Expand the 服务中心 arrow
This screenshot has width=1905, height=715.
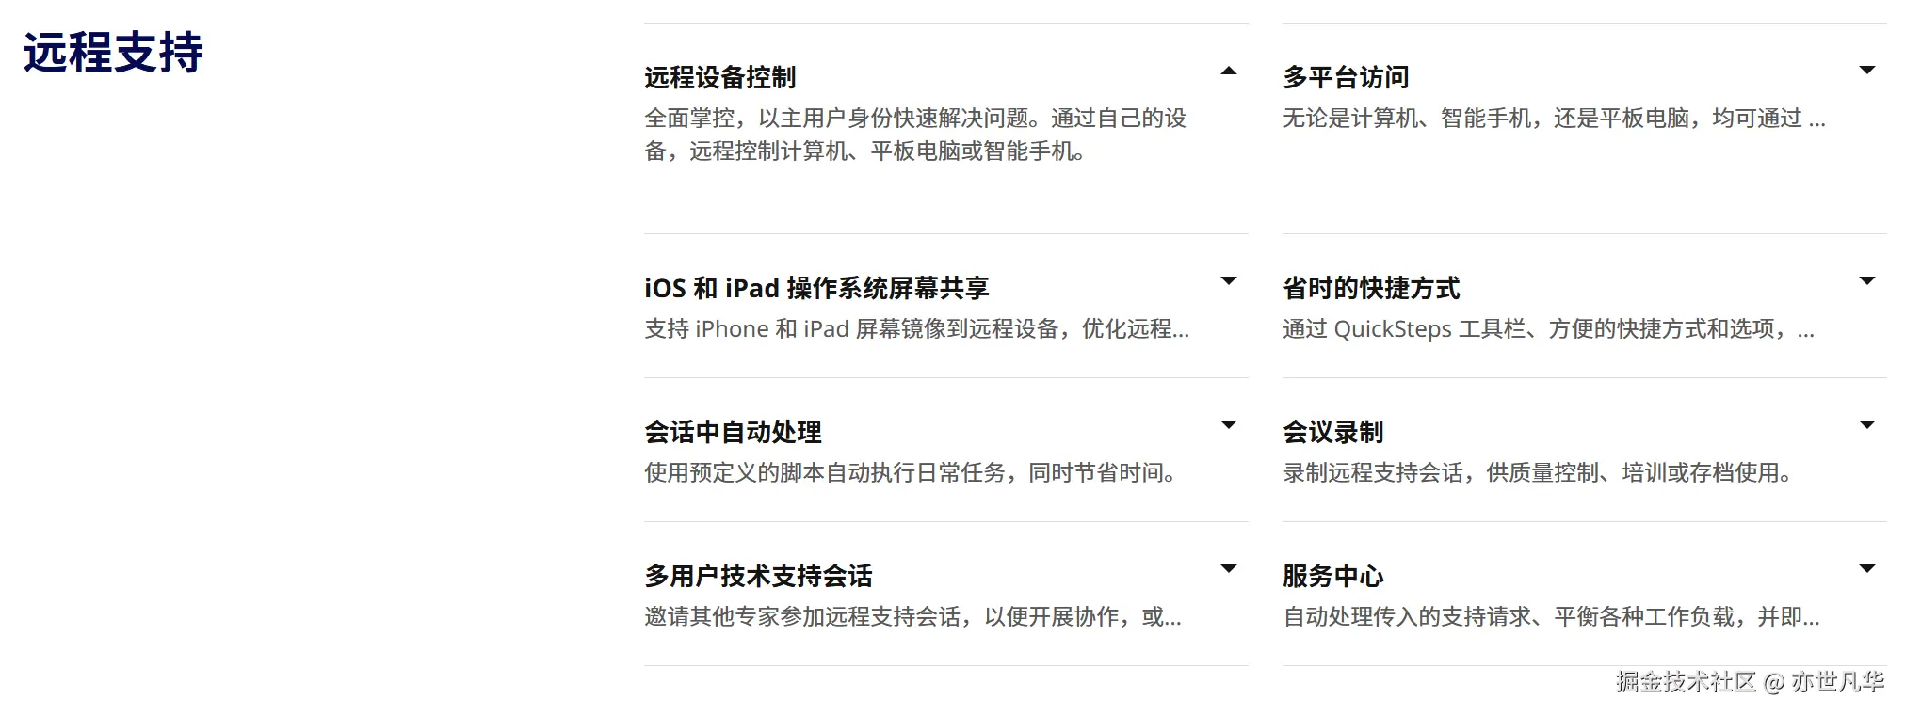[1866, 569]
